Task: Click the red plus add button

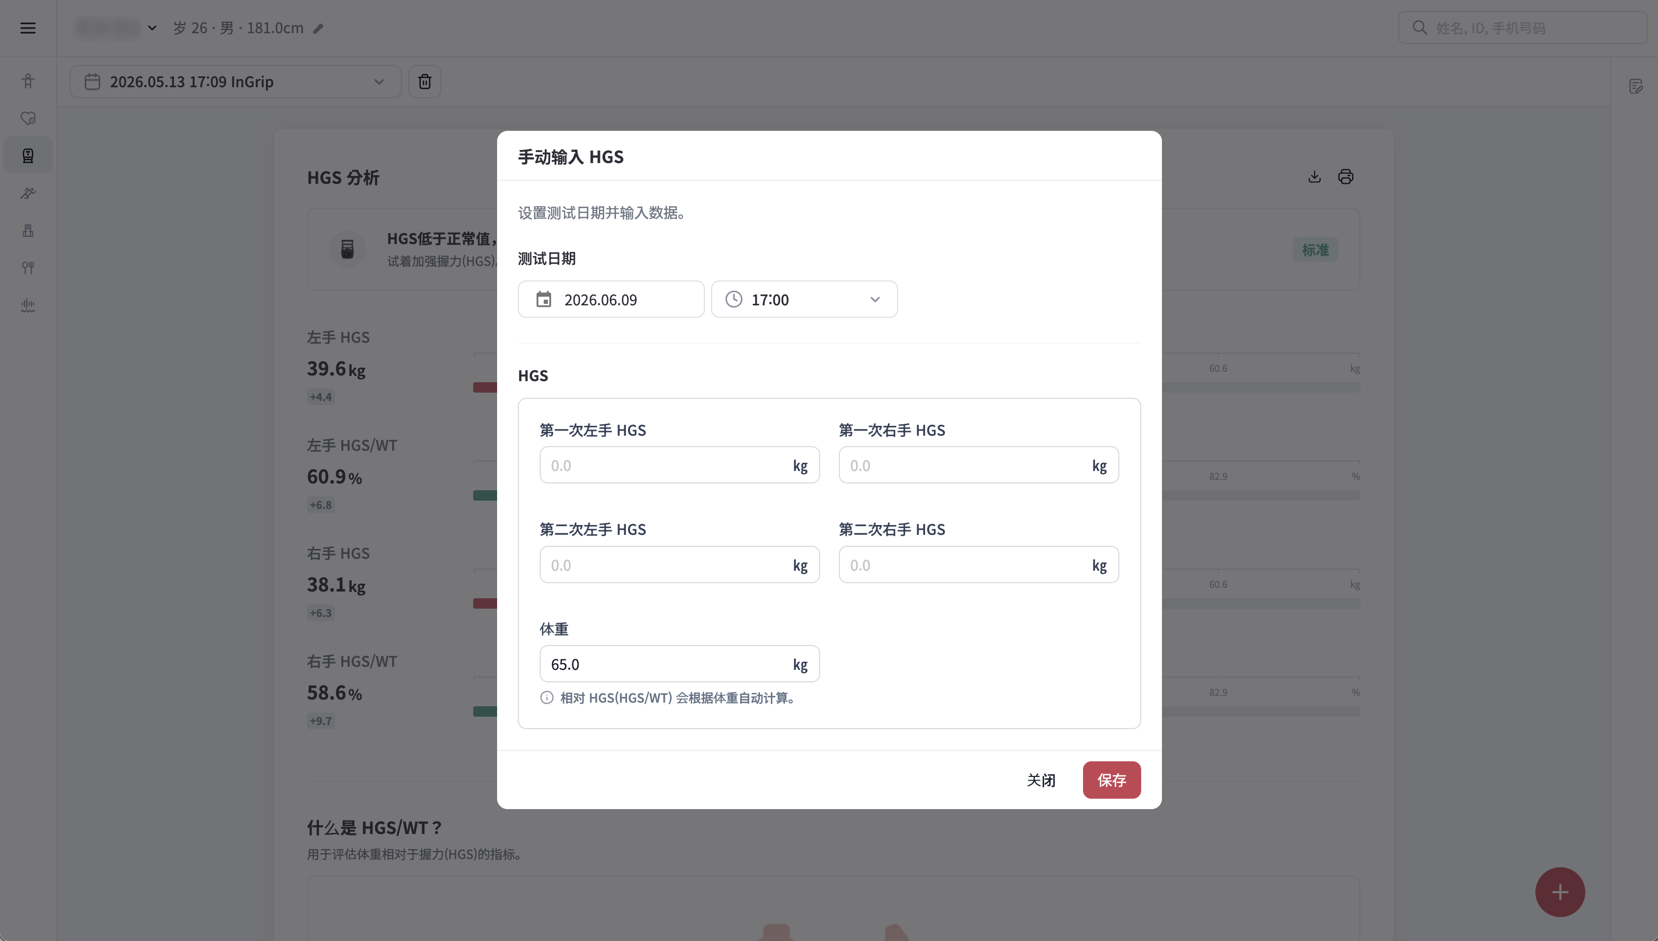Action: click(1560, 892)
